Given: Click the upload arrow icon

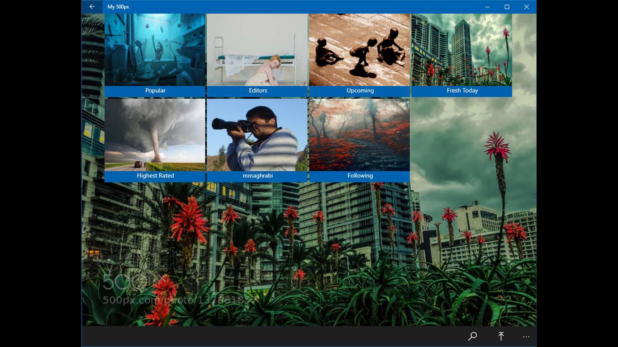Looking at the screenshot, I should [x=501, y=336].
